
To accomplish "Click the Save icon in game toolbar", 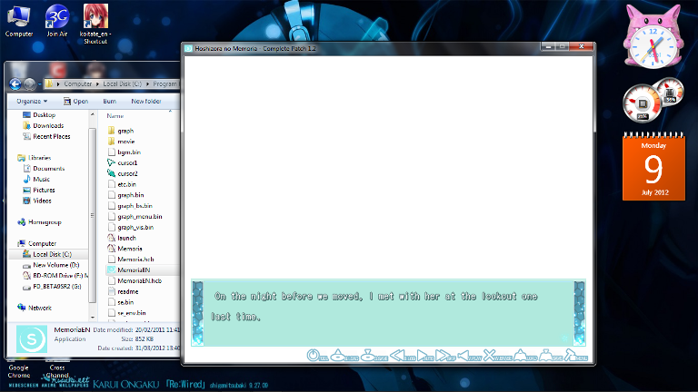I will (547, 355).
